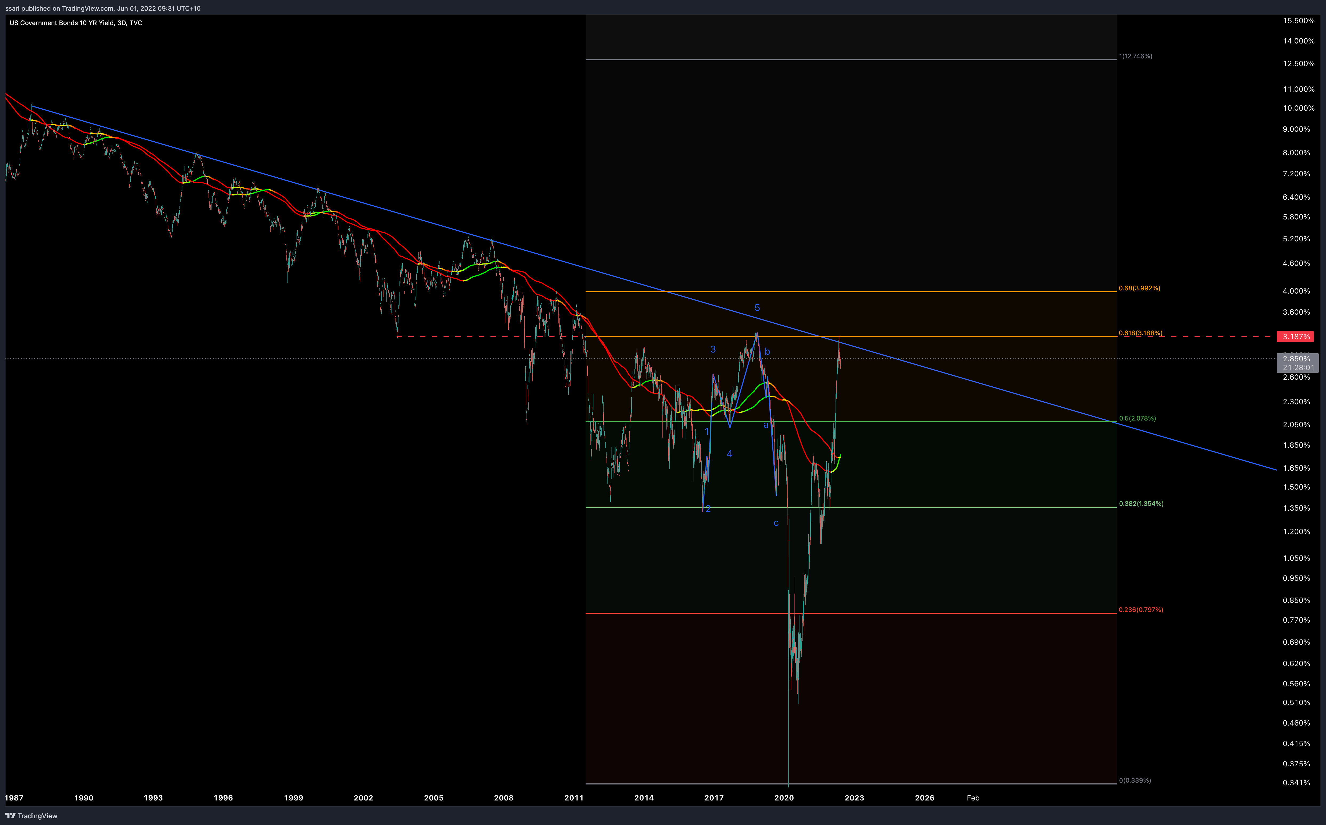Click 2011 on the time axis

574,798
